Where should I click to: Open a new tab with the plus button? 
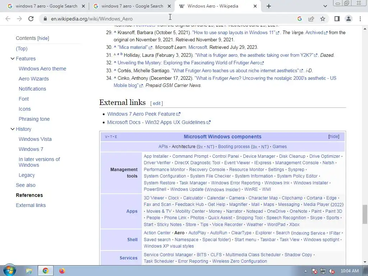click(x=269, y=6)
